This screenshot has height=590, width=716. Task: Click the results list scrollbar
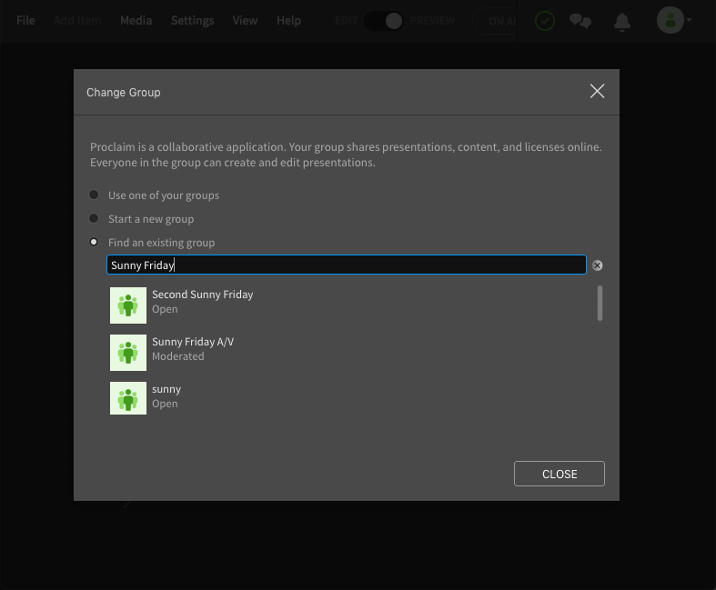(x=600, y=304)
